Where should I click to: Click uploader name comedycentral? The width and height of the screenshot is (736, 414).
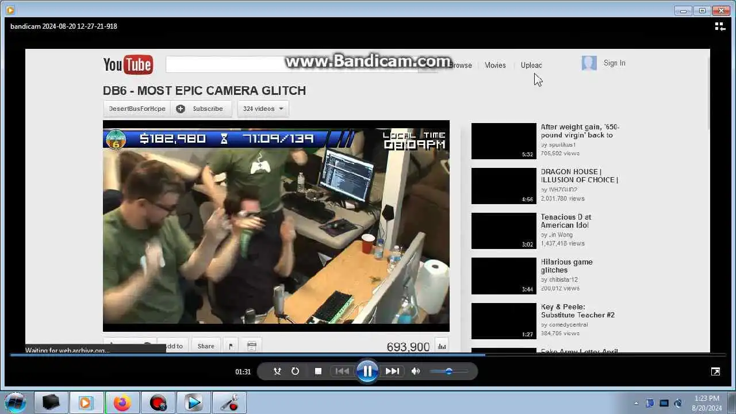coord(568,325)
